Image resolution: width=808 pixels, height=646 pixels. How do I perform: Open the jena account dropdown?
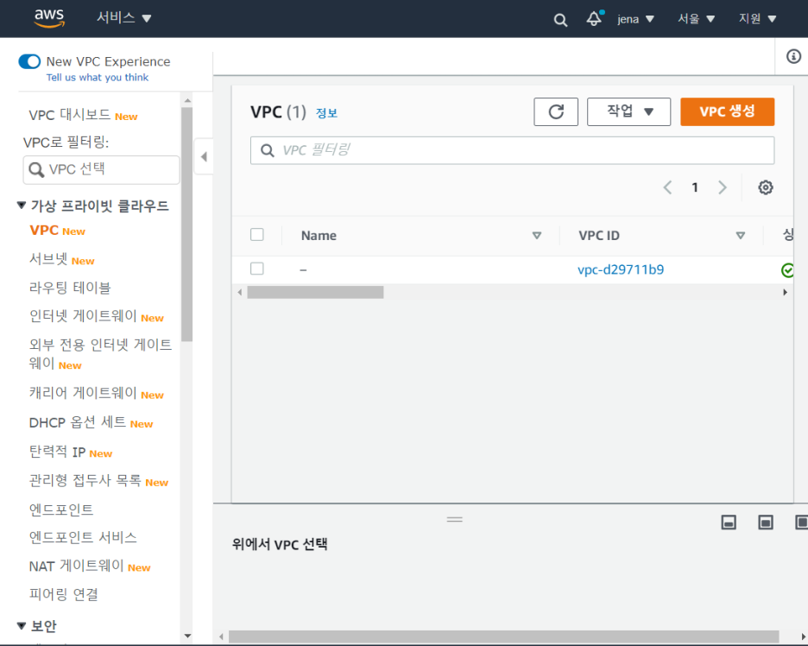(635, 19)
